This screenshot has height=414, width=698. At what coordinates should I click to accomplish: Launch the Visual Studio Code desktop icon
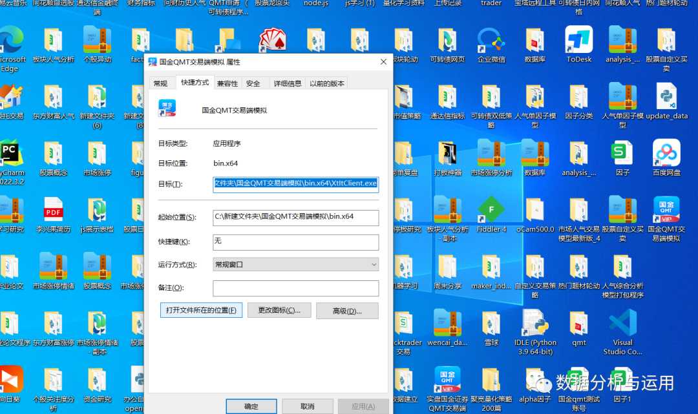[623, 333]
